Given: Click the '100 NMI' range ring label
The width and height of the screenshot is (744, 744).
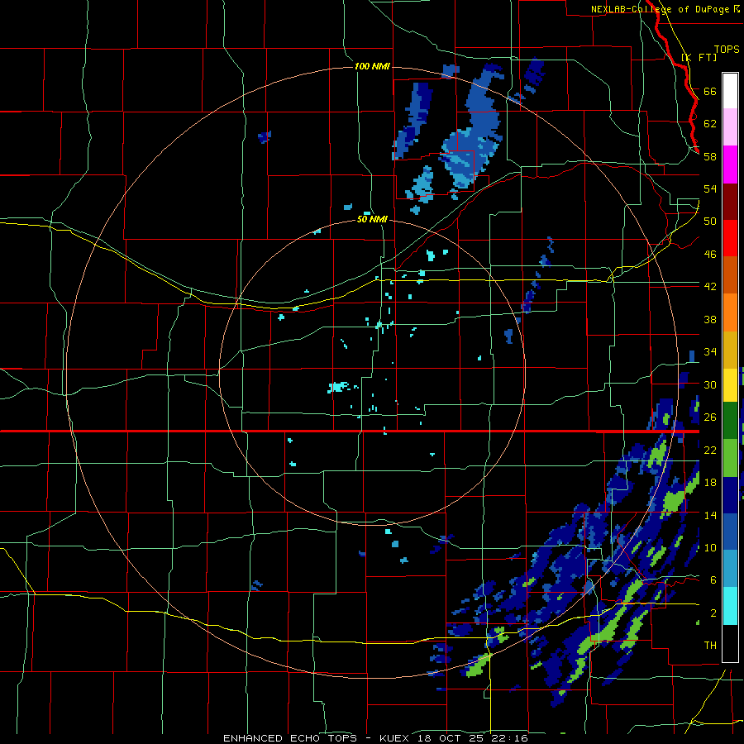Looking at the screenshot, I should click(x=372, y=66).
